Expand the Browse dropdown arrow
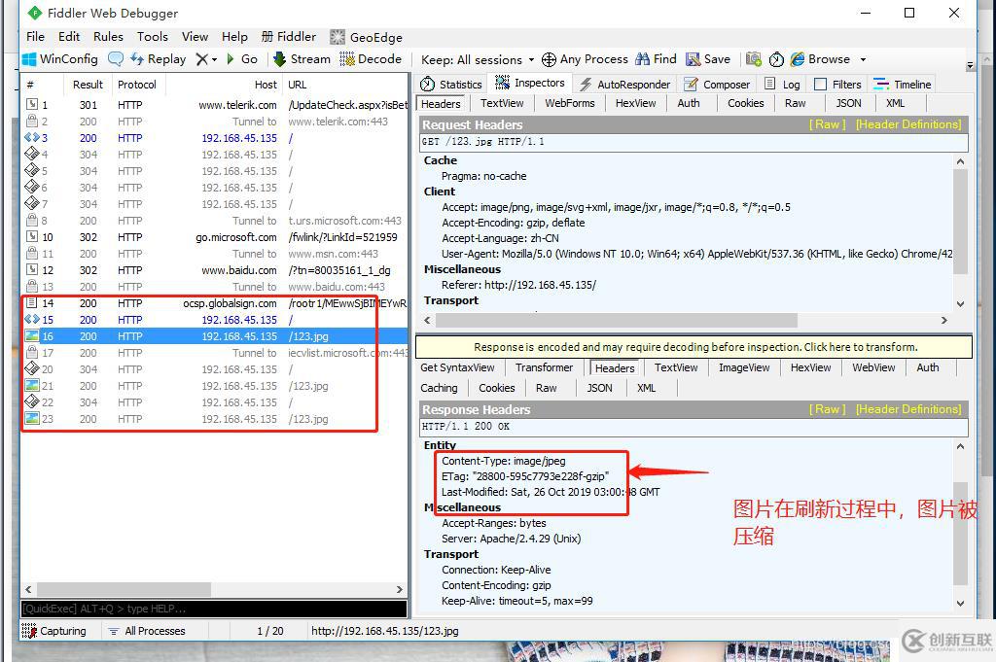996x662 pixels. point(863,59)
